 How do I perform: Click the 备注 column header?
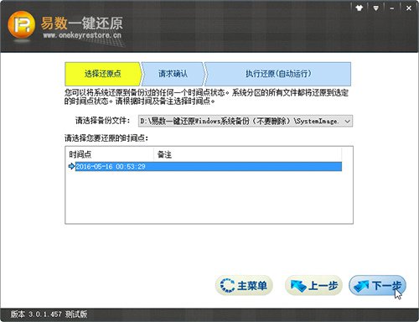click(x=247, y=154)
